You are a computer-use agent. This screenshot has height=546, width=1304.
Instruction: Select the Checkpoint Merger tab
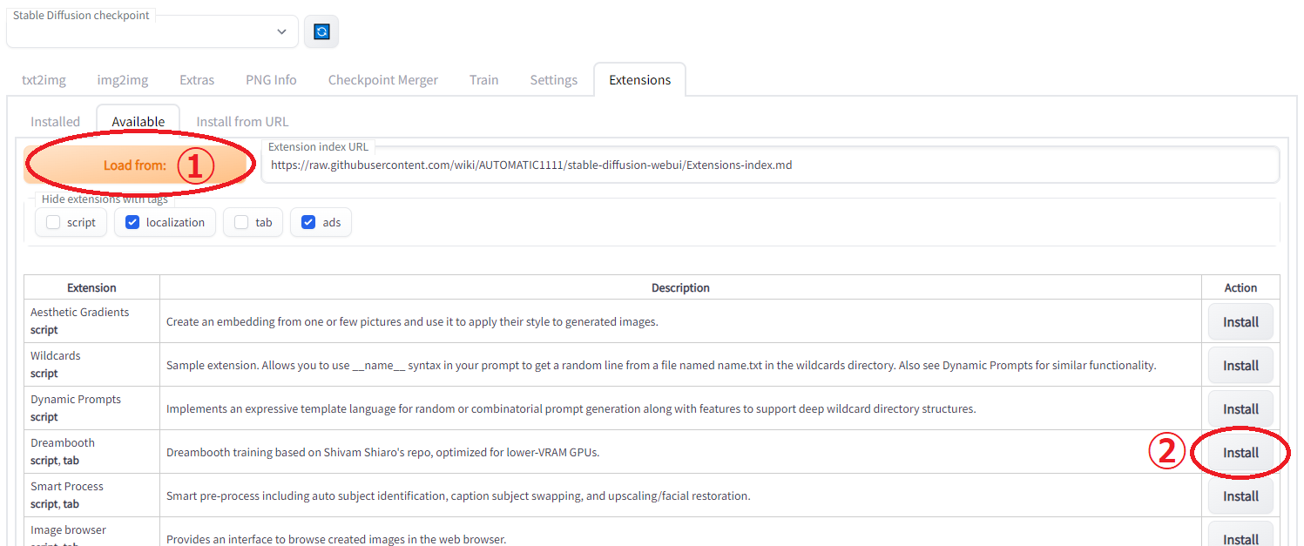[x=383, y=80]
